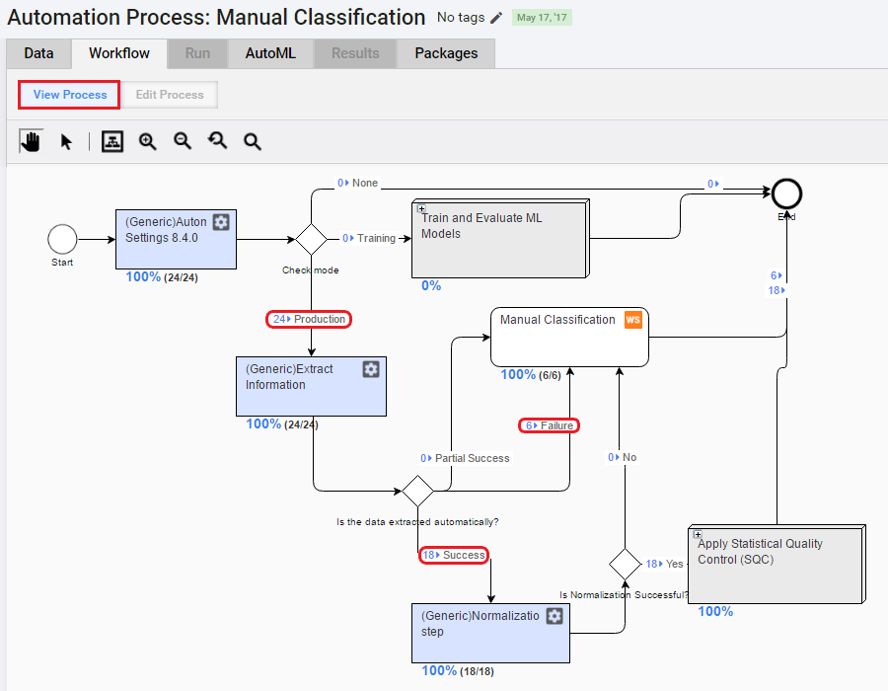Click 100% under Apply Statistical Quality Control
Image resolution: width=888 pixels, height=691 pixels.
coord(715,612)
